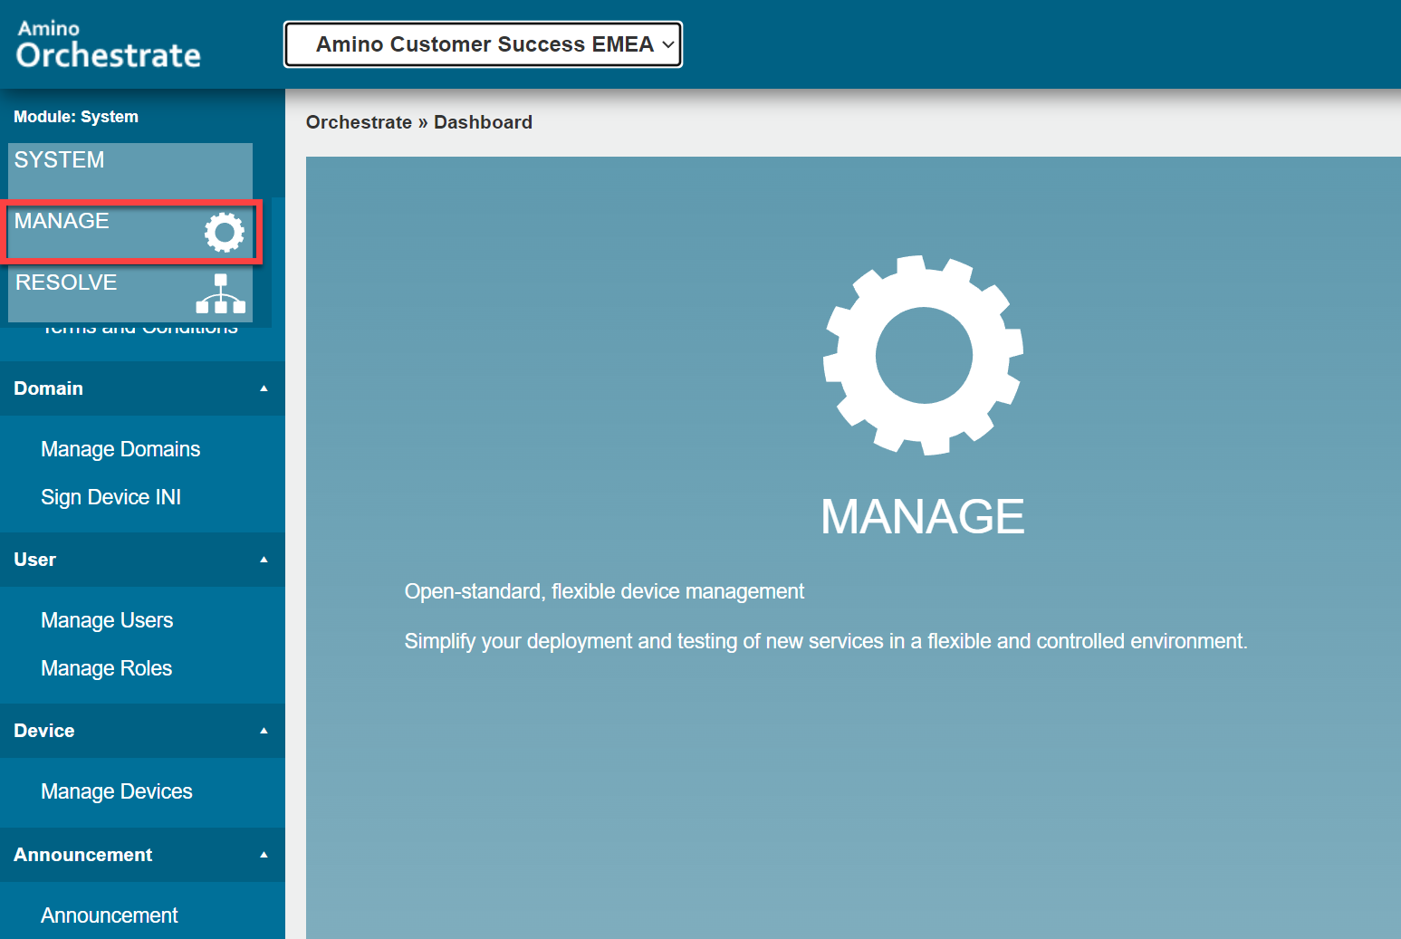Viewport: 1401px width, 939px height.
Task: Click 'Simplify your deployment and testing' text
Action: tap(825, 641)
